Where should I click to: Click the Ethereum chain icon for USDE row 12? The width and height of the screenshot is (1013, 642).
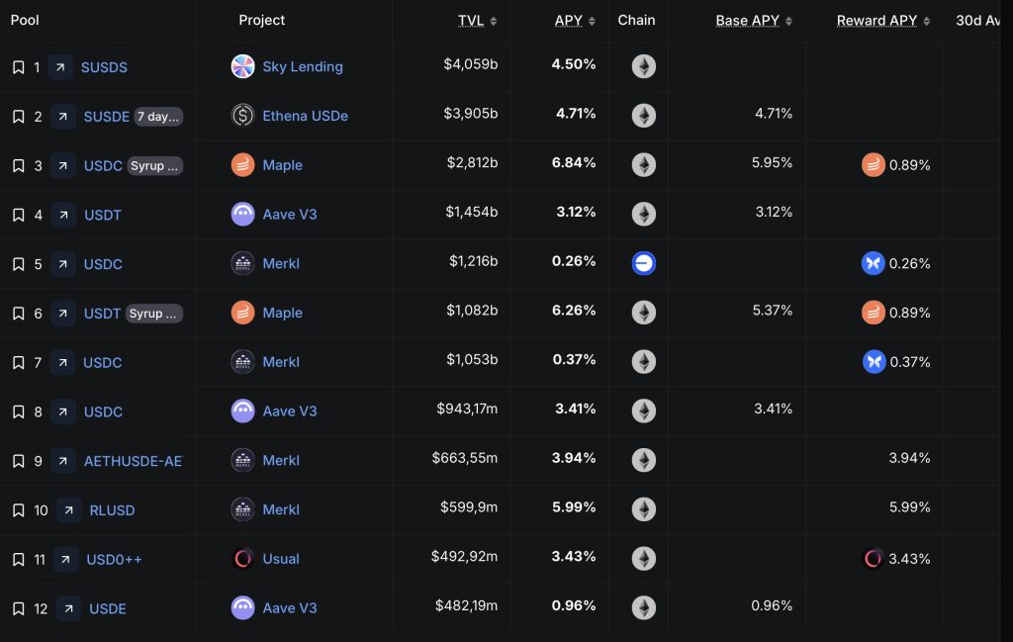click(644, 608)
